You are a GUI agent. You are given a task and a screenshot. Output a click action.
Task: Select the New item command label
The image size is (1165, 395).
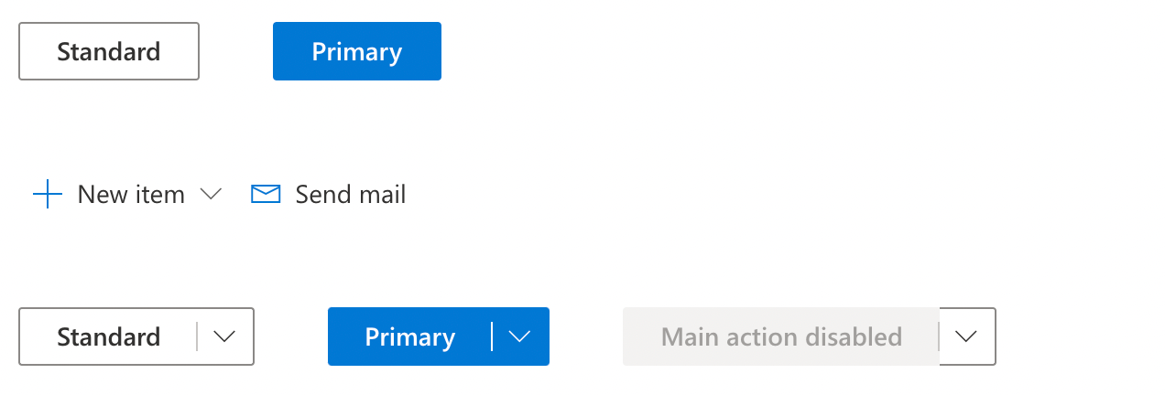pos(131,195)
